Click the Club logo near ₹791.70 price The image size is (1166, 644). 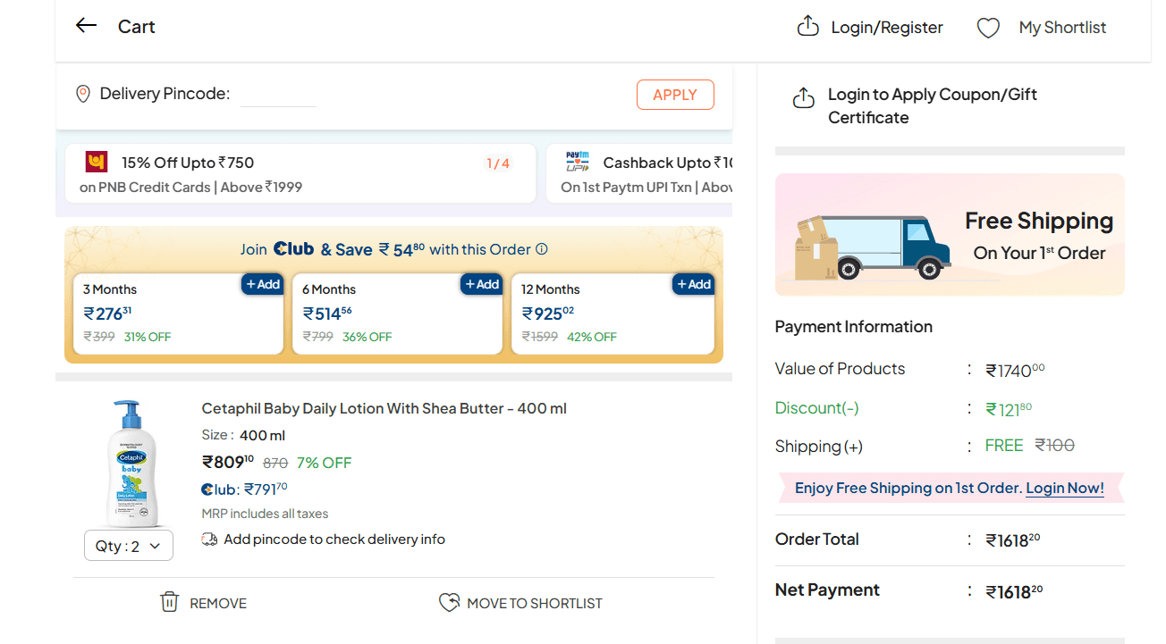(x=220, y=489)
